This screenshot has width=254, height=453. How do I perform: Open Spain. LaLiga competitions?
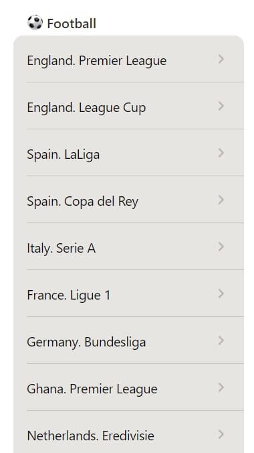pyautogui.click(x=128, y=153)
